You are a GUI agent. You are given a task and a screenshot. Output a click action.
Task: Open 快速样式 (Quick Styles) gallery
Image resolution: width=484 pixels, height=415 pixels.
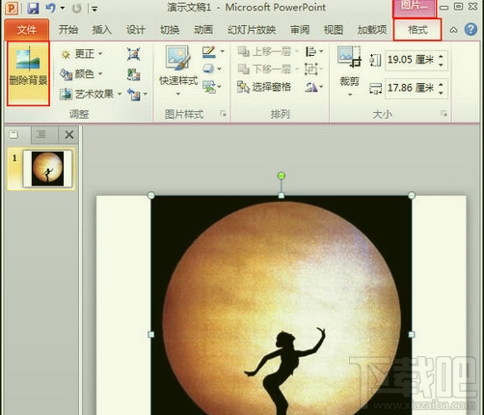(x=178, y=70)
